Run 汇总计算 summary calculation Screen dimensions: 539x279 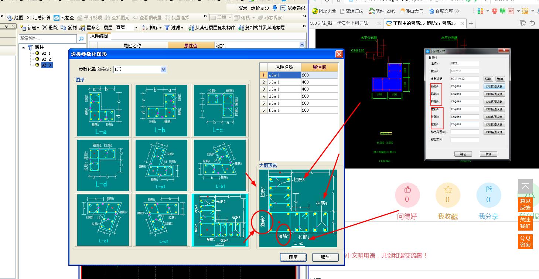[x=39, y=17]
